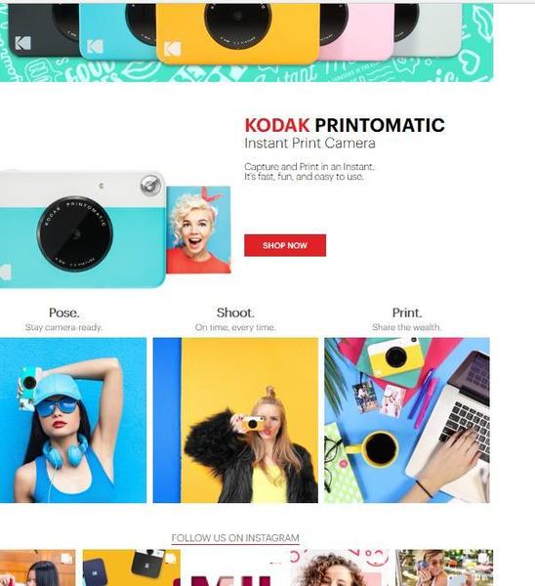
Task: Open Instagram post with curly-haired woman
Action: [342, 567]
